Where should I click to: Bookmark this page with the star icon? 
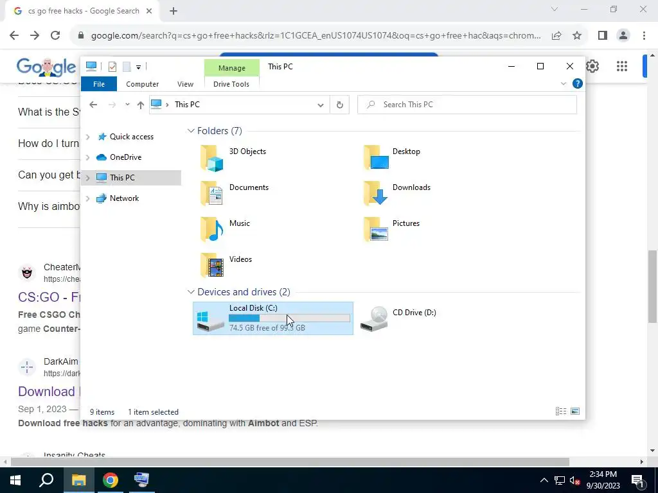tap(577, 36)
